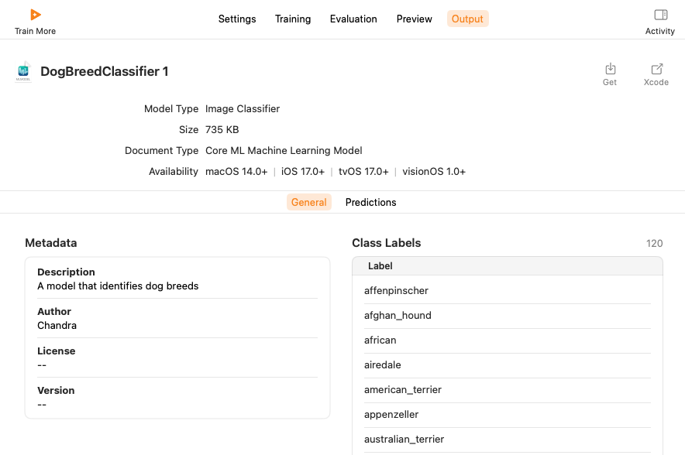Screen dimensions: 685x455
Task: Switch to the Predictions segment
Action: tap(370, 202)
